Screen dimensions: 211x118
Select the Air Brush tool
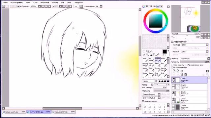[x=151, y=60]
